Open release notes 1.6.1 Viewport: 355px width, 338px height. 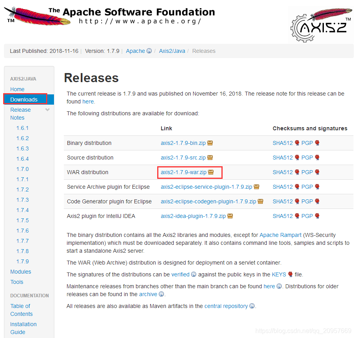[x=22, y=128]
